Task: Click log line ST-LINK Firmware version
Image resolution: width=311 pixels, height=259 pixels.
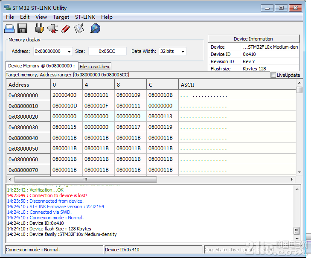Action: click(55, 207)
